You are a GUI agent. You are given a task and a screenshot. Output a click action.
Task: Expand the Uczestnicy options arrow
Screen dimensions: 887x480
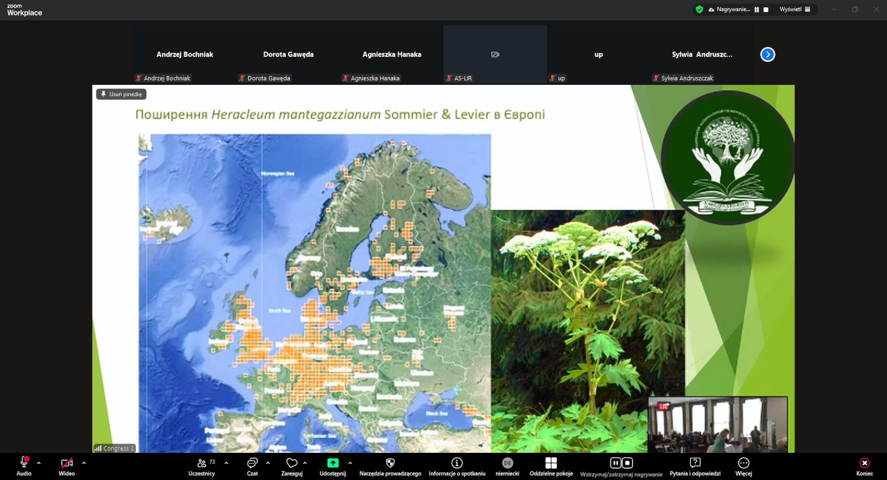(x=226, y=463)
